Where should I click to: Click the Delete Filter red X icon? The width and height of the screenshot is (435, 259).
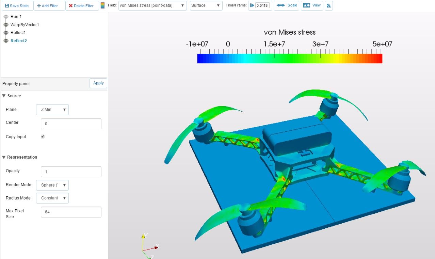pyautogui.click(x=70, y=6)
